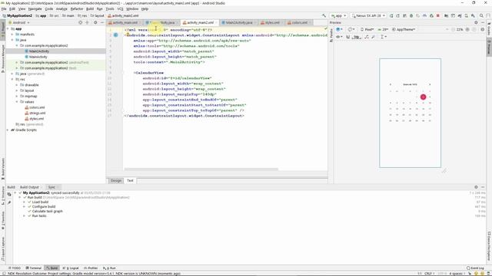The width and height of the screenshot is (492, 276).
Task: Click the Preview warnings icon at toolbar end
Action: click(483, 29)
